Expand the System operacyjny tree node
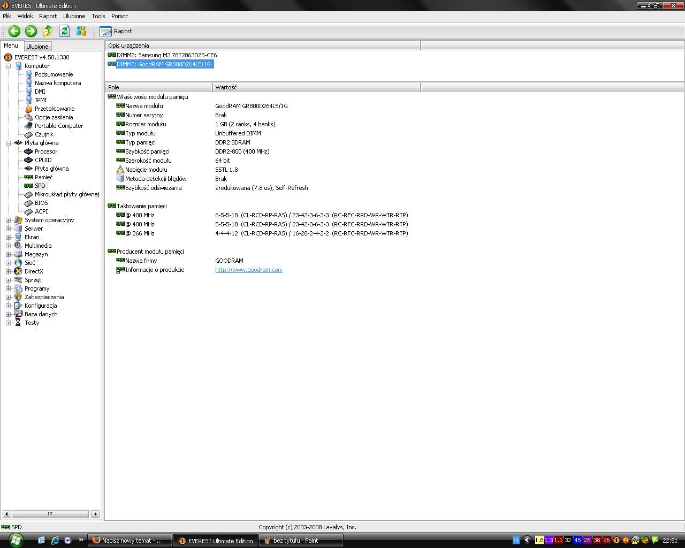This screenshot has width=685, height=548. (x=9, y=220)
